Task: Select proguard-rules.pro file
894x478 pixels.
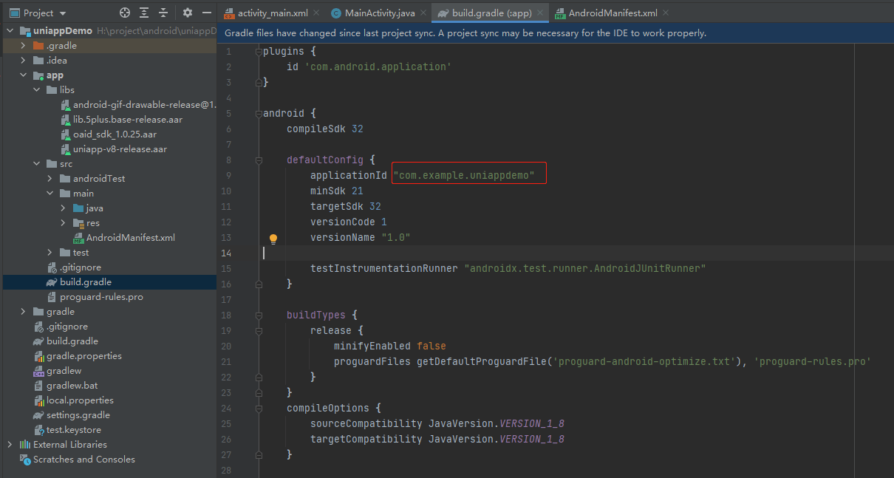Action: [x=95, y=297]
